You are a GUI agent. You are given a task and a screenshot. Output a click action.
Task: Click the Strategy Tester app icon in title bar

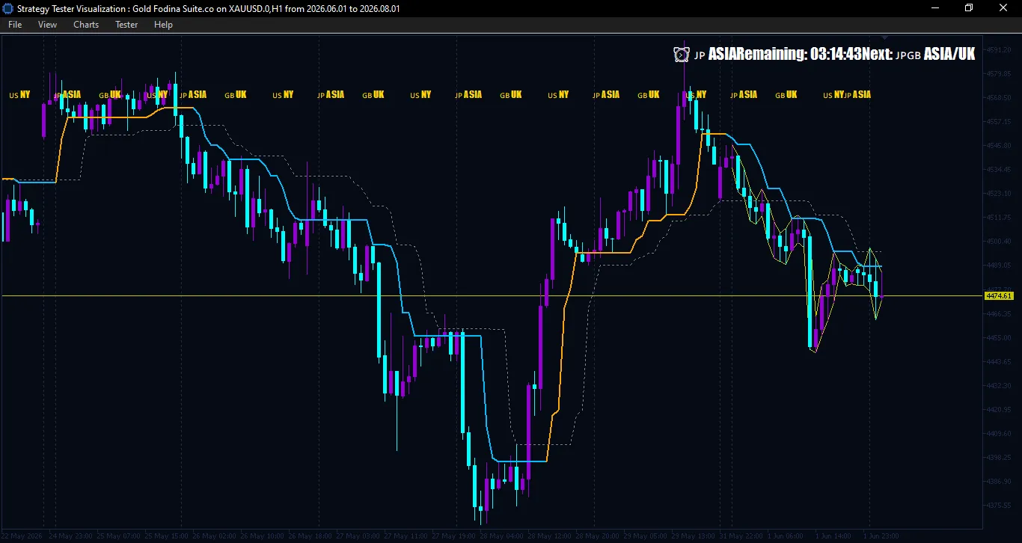[9, 8]
